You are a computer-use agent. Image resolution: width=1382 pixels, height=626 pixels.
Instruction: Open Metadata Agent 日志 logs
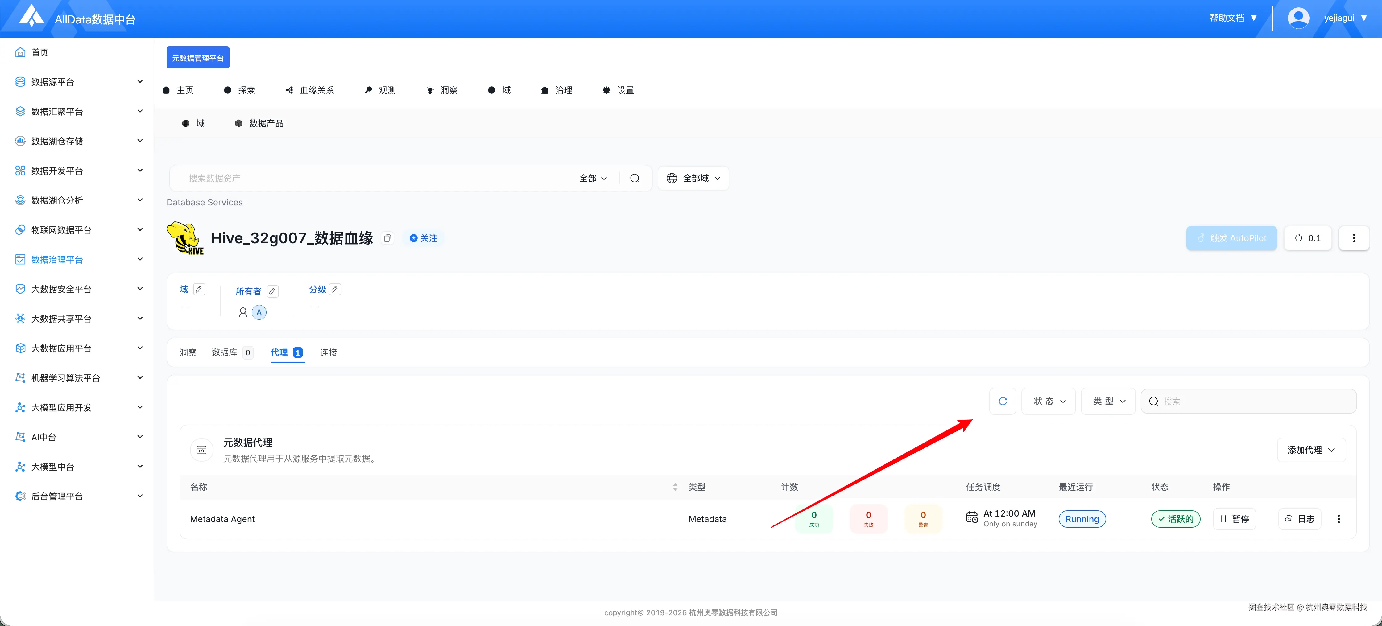[x=1300, y=519]
